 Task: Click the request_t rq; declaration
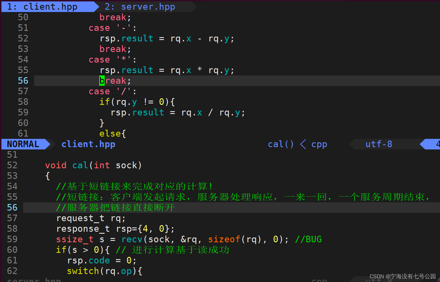coord(91,218)
